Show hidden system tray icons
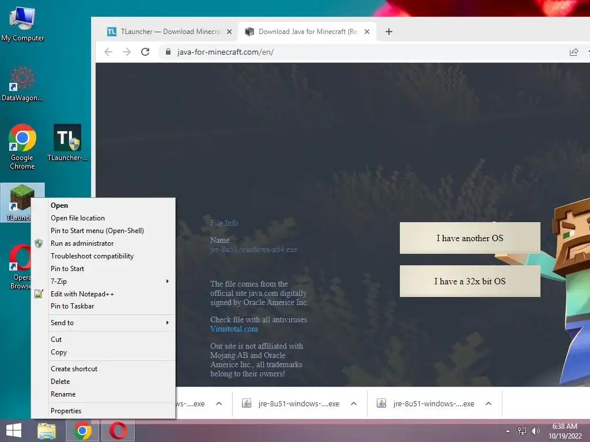 point(508,431)
